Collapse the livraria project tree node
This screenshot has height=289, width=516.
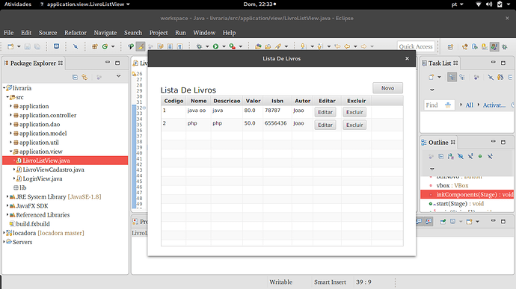pos(4,88)
